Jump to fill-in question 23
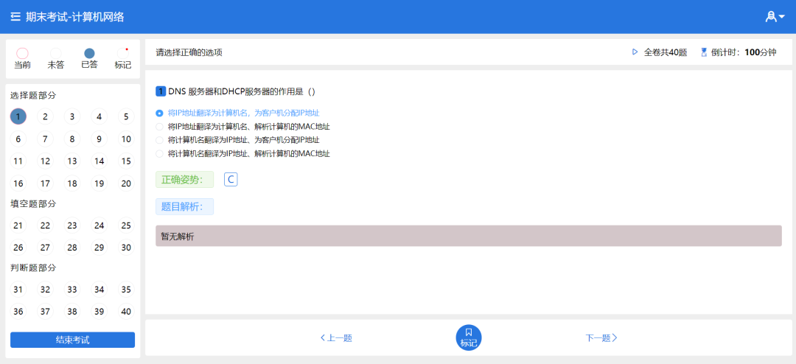This screenshot has height=364, width=796. point(72,225)
